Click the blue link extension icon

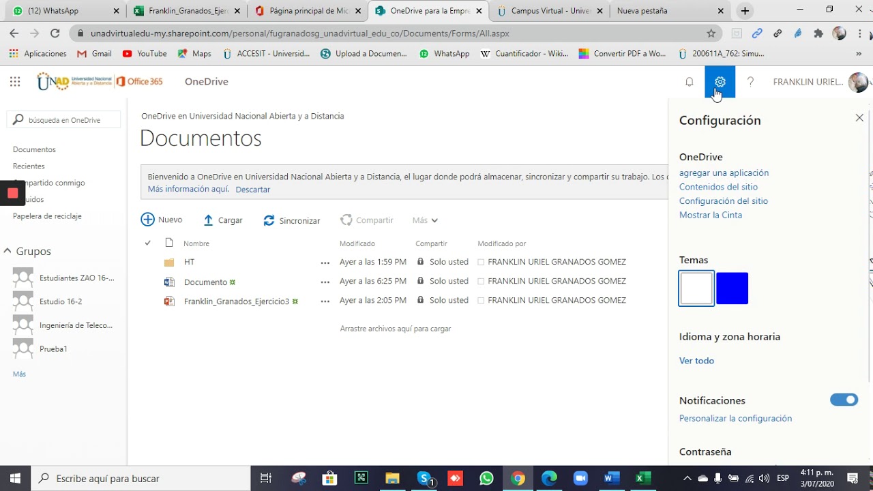757,33
